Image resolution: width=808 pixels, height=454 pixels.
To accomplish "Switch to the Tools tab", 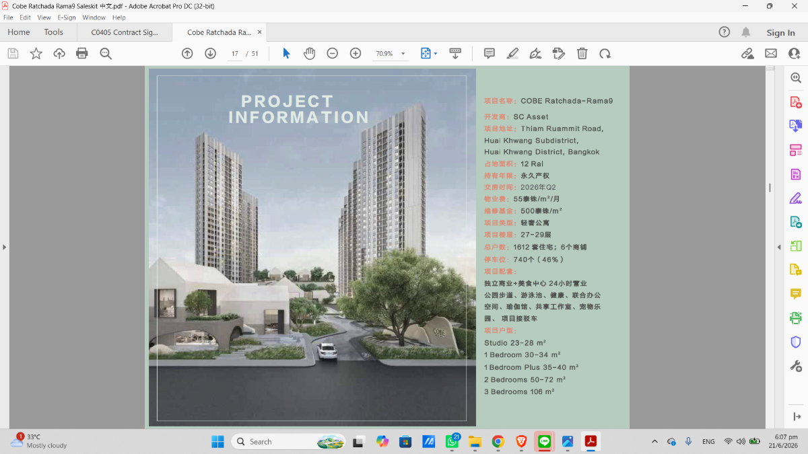I will point(54,32).
